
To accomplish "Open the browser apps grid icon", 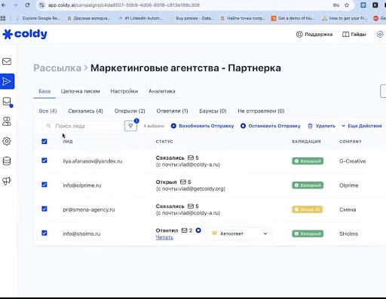I will [x=3, y=18].
